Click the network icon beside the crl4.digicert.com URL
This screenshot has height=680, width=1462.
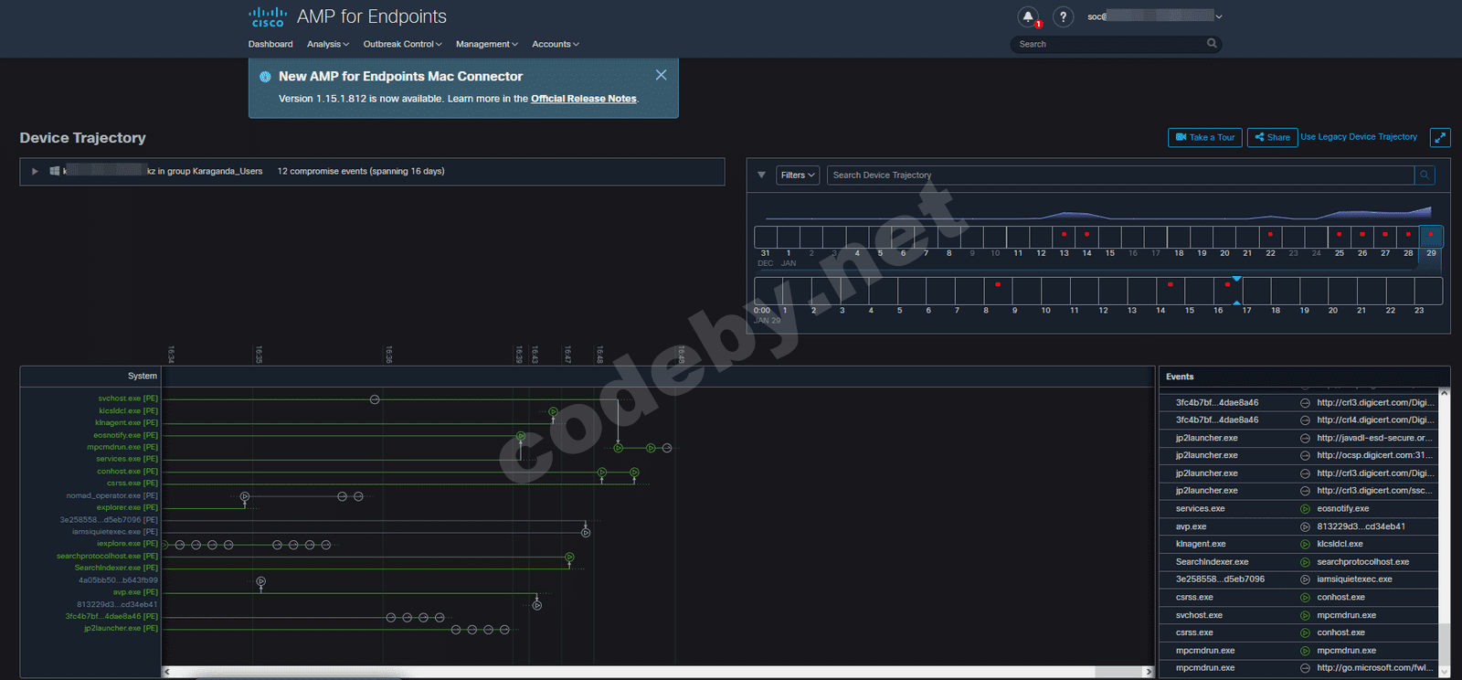tap(1305, 420)
